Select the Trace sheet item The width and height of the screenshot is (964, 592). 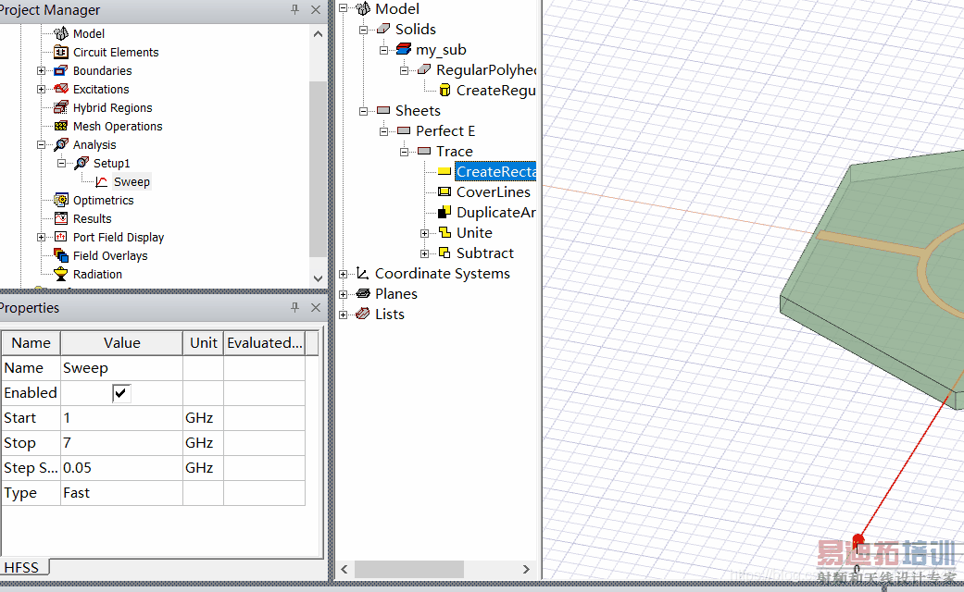[455, 151]
